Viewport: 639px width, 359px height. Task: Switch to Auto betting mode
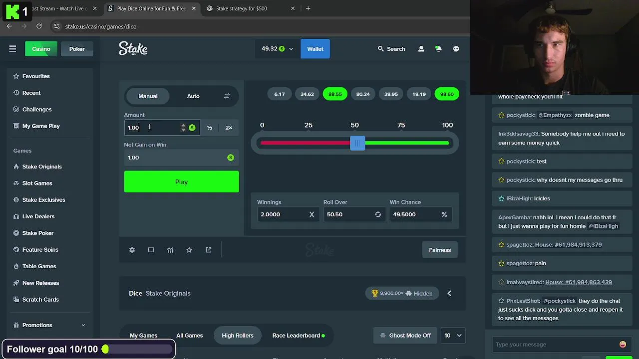tap(193, 96)
